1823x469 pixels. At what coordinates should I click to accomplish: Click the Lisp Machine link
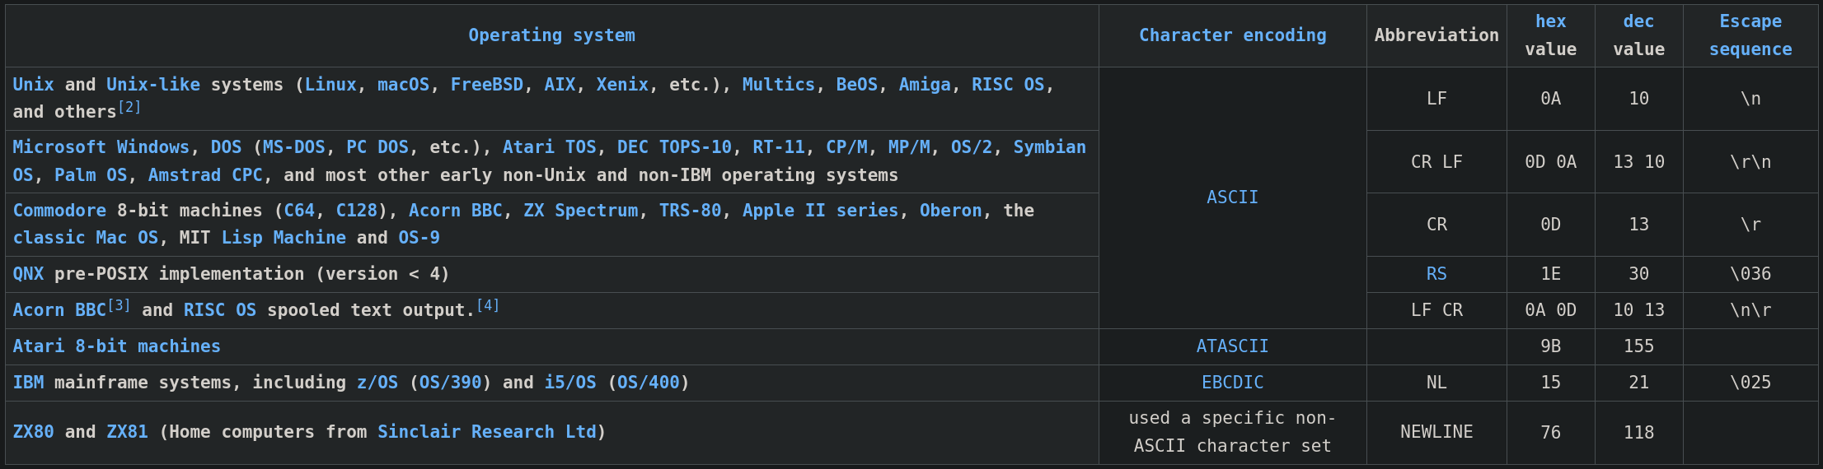[284, 238]
